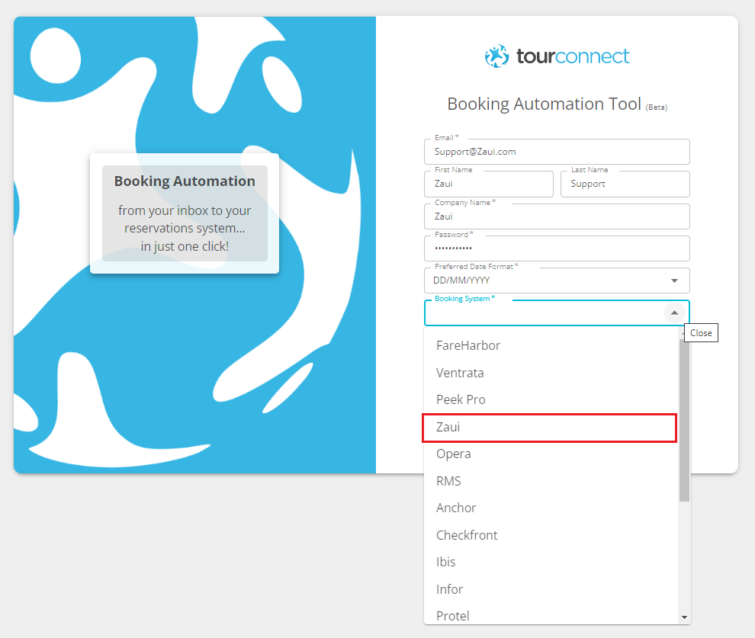Select Checkfront option
Image resolution: width=755 pixels, height=638 pixels.
[x=551, y=535]
